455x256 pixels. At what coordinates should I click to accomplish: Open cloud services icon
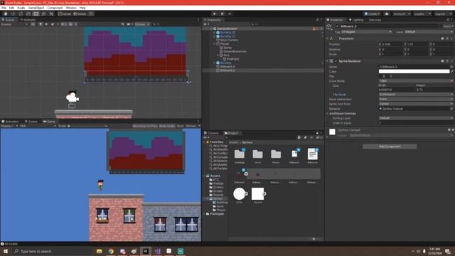point(387,14)
